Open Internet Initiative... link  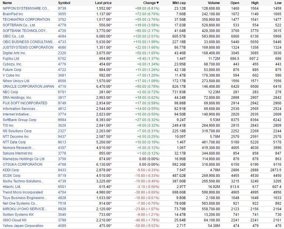[17, 114]
